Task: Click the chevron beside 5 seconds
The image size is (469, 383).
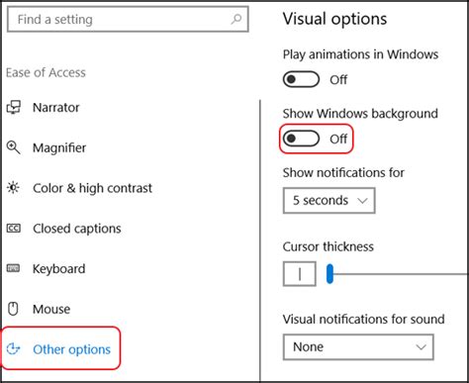Action: [x=362, y=201]
